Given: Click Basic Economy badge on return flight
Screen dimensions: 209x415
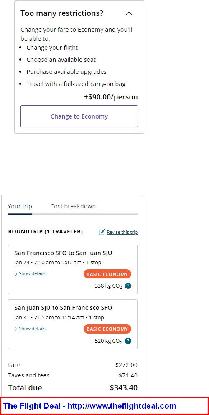Looking at the screenshot, I should 107,329.
